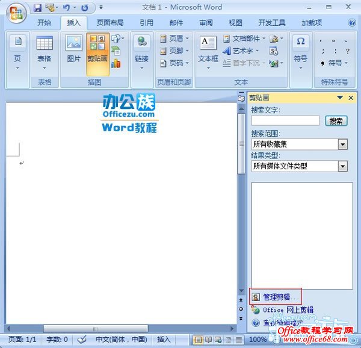Switch to Print Layout view
The height and width of the screenshot is (348, 361).
pos(198,340)
